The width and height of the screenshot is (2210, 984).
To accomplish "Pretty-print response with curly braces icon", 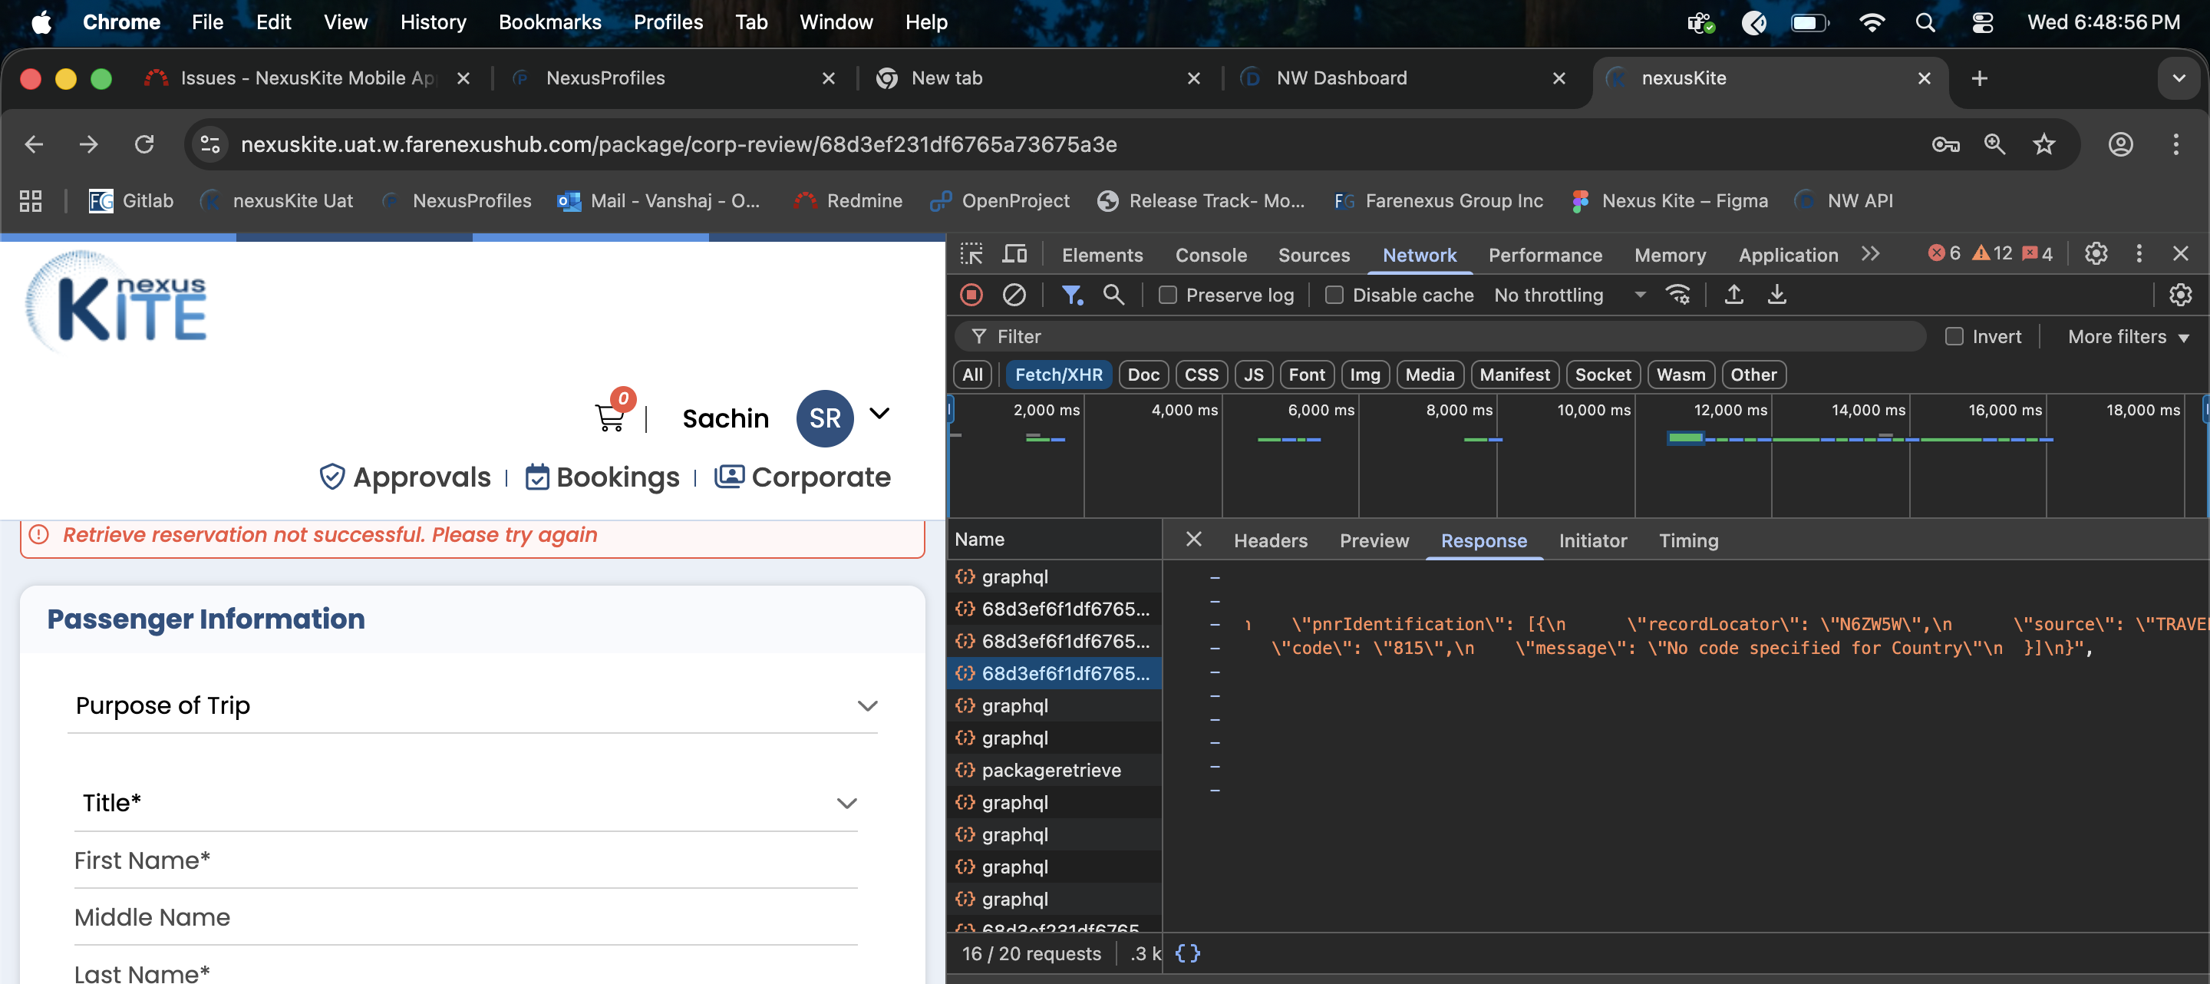I will tap(1187, 953).
